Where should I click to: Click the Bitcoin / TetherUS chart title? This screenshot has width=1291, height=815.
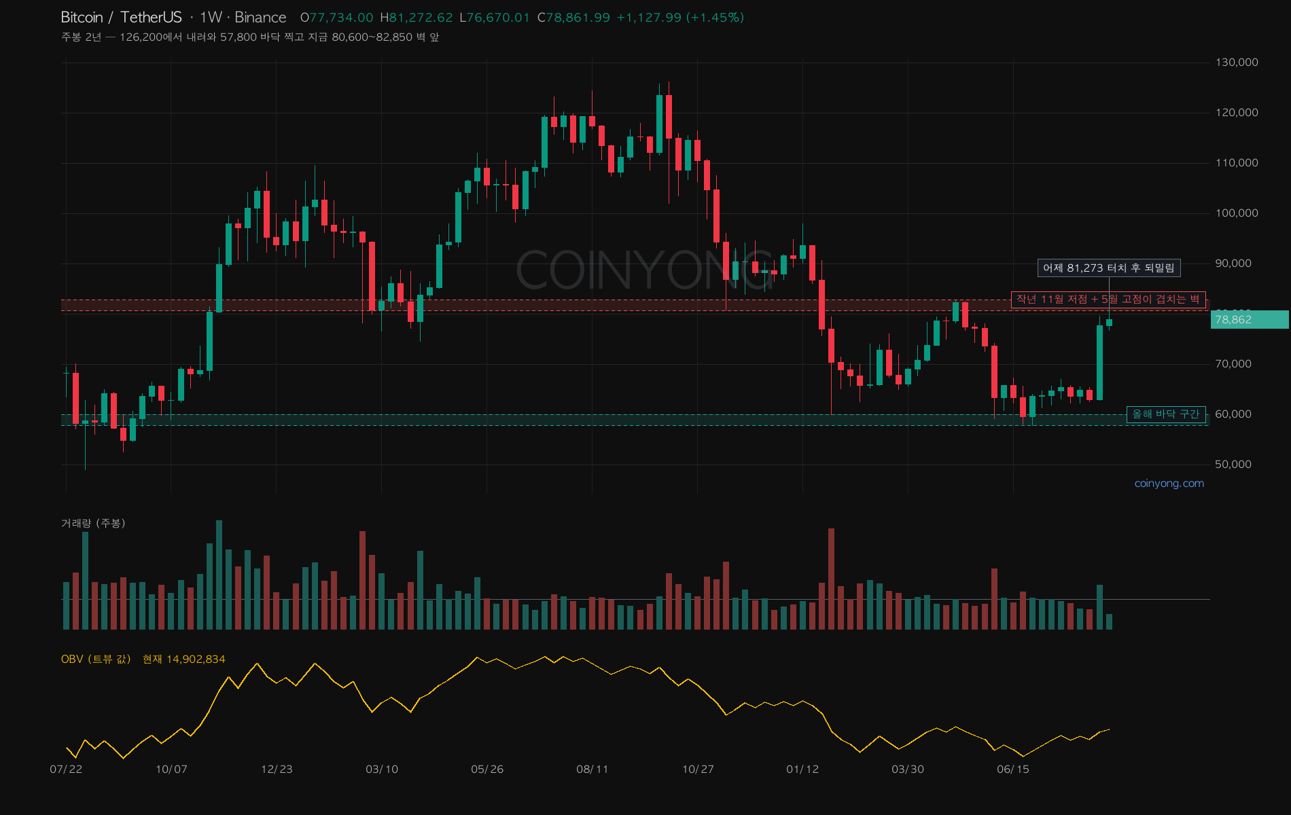tap(122, 17)
